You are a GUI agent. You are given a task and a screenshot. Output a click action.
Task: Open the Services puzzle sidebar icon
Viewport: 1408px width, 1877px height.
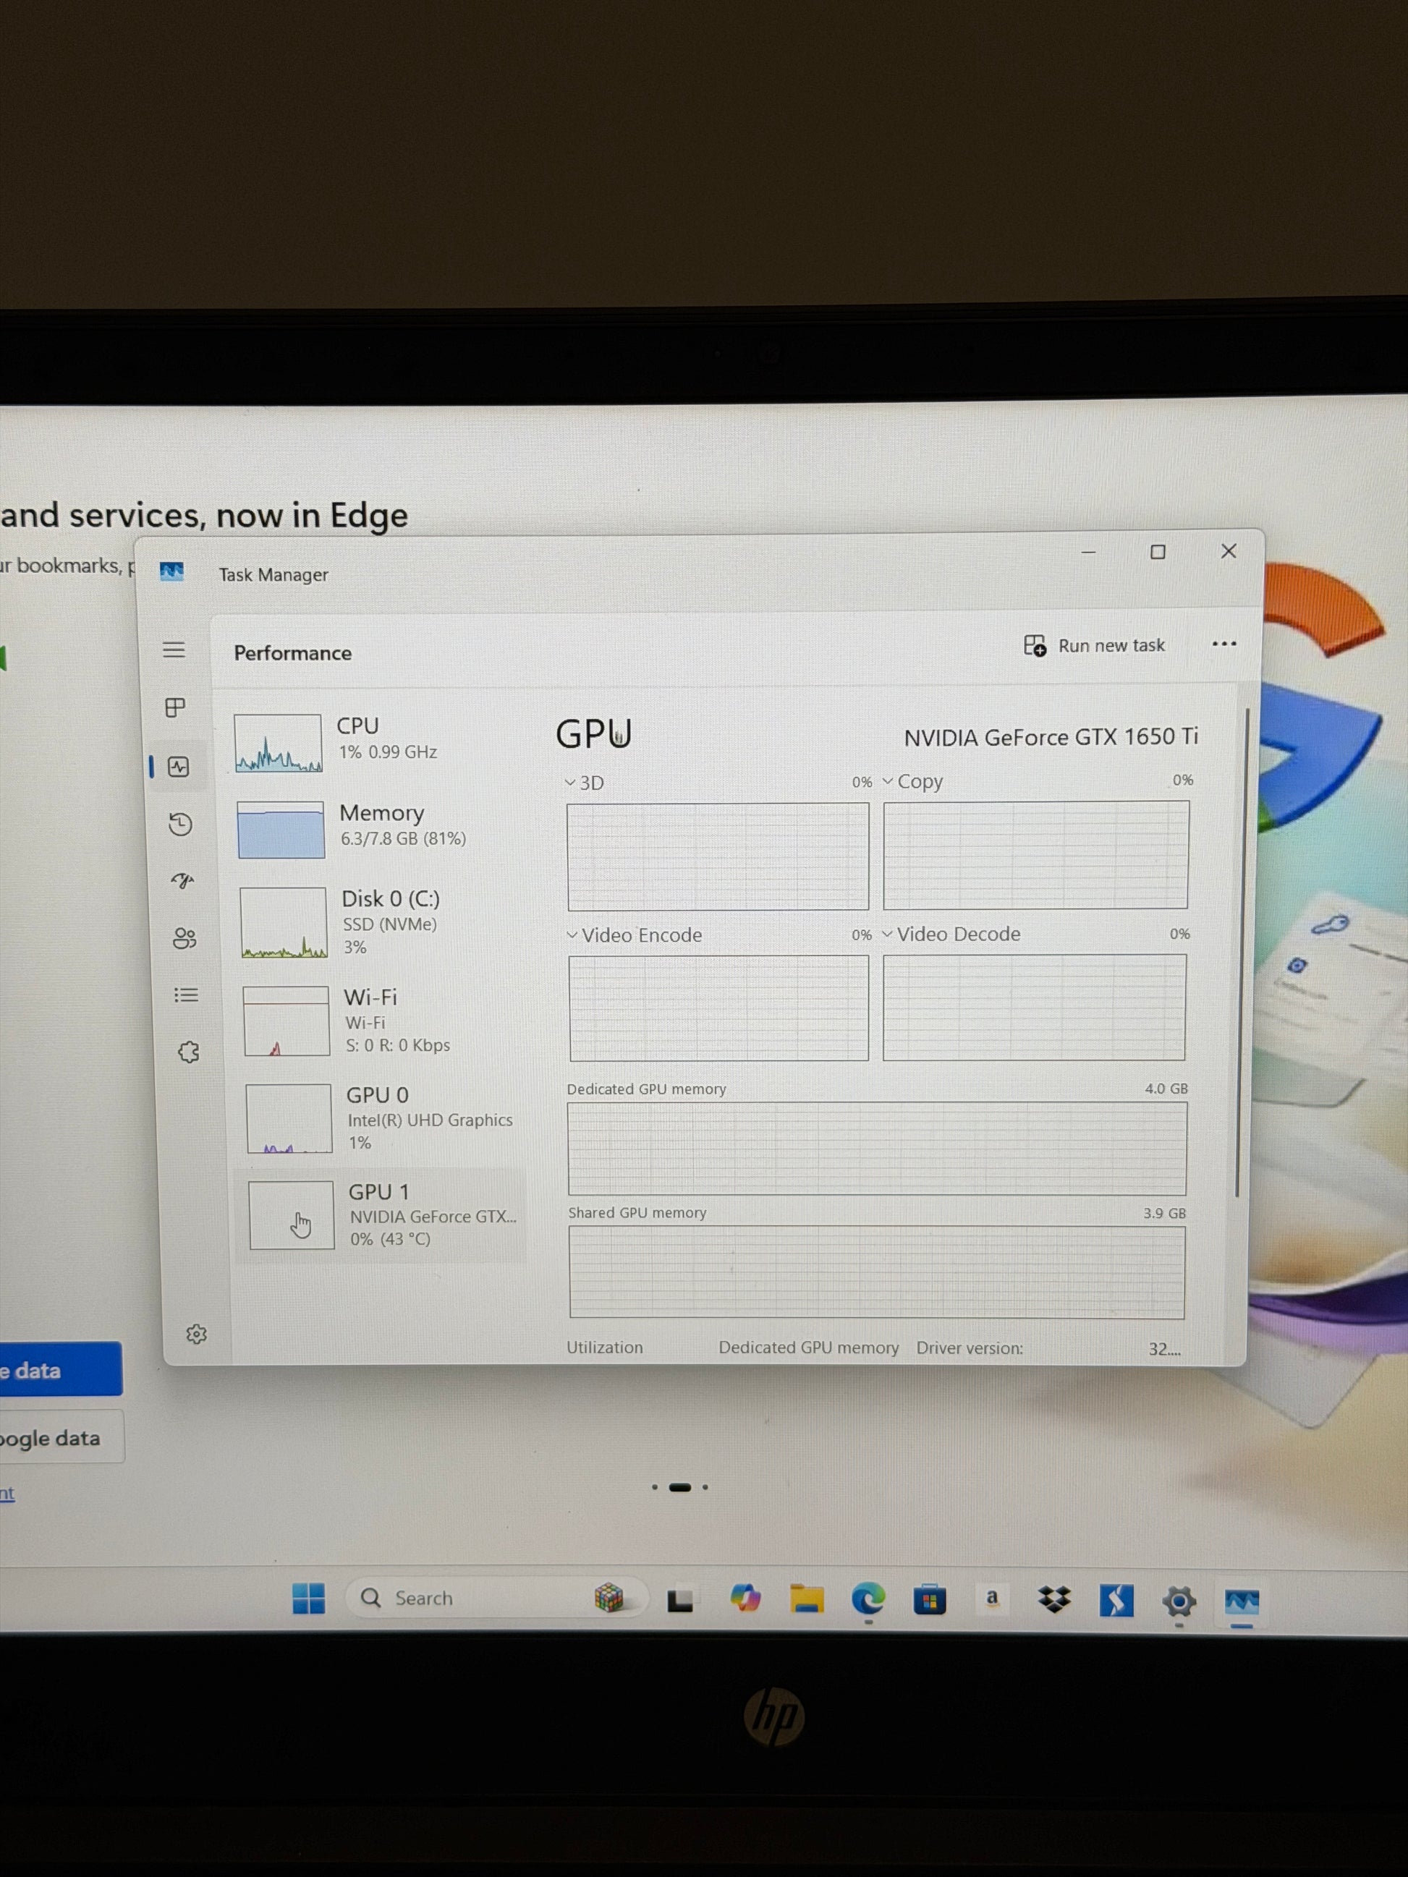coord(188,1052)
